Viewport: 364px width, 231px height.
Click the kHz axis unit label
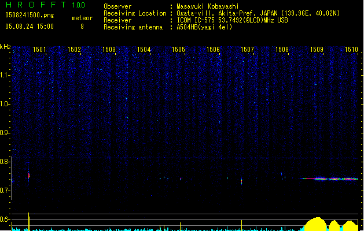[x=5, y=47]
